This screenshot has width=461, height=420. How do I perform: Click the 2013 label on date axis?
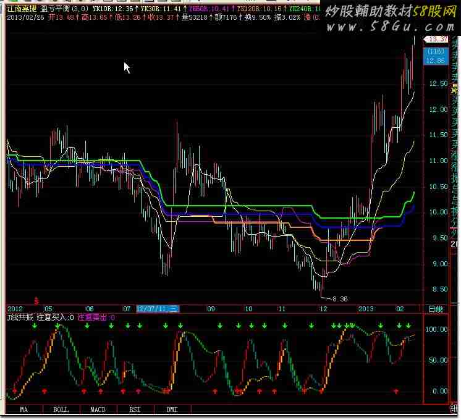coord(366,309)
